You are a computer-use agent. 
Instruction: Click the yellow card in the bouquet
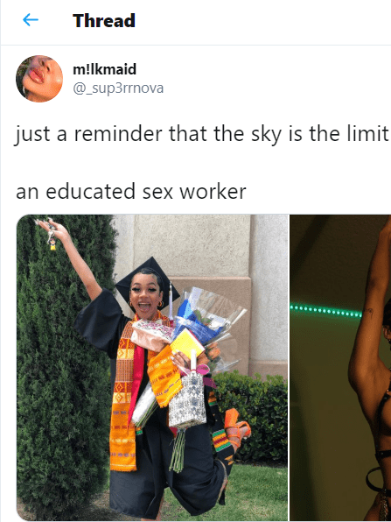[x=187, y=344]
